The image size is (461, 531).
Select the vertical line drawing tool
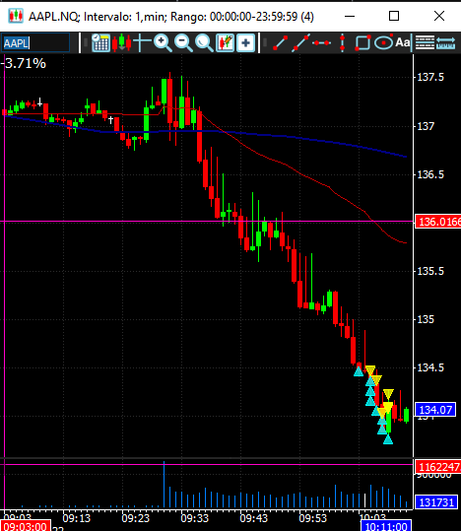coord(342,42)
